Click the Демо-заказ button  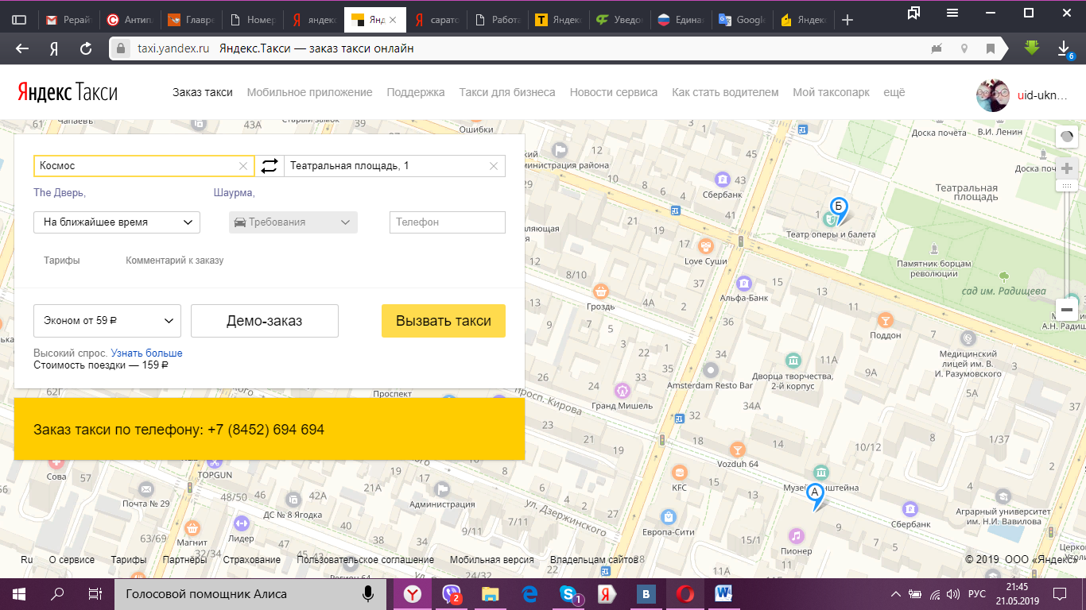click(265, 321)
